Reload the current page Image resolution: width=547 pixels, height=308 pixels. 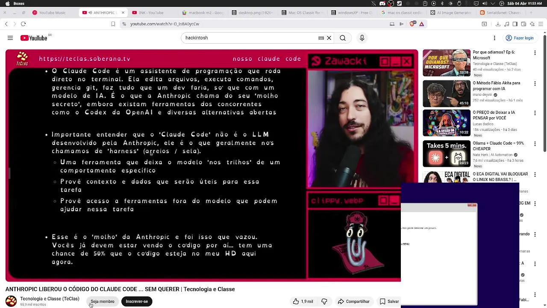click(24, 24)
